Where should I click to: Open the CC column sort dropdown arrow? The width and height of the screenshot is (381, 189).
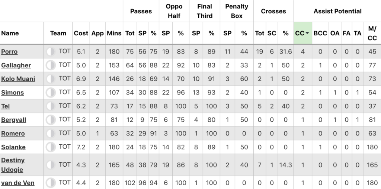coord(307,33)
